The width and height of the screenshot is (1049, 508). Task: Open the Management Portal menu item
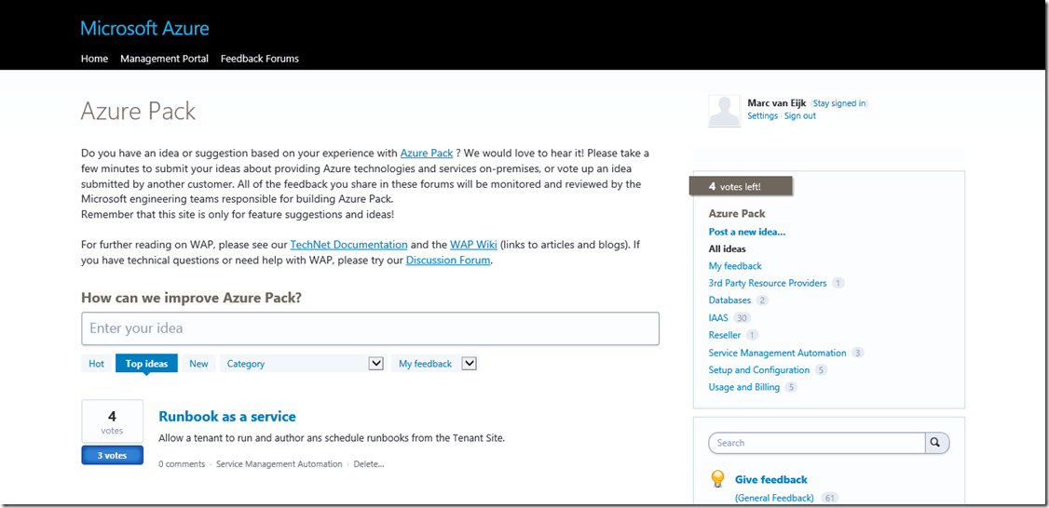tap(164, 59)
